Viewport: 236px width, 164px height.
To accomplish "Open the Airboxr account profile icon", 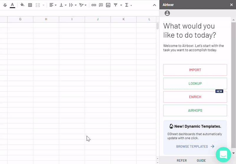I will tap(167, 13).
